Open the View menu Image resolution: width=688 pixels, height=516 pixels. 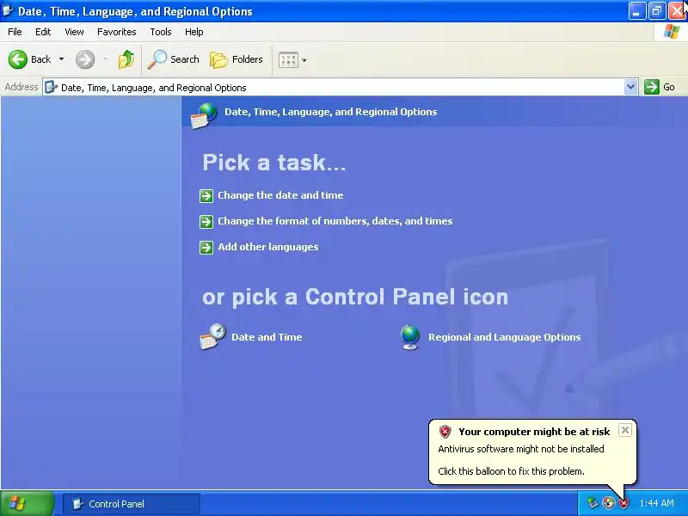click(x=74, y=32)
